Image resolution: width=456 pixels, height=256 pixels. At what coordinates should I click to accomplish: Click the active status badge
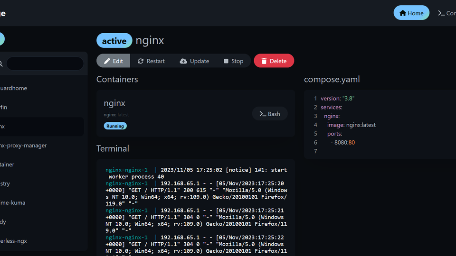point(114,40)
